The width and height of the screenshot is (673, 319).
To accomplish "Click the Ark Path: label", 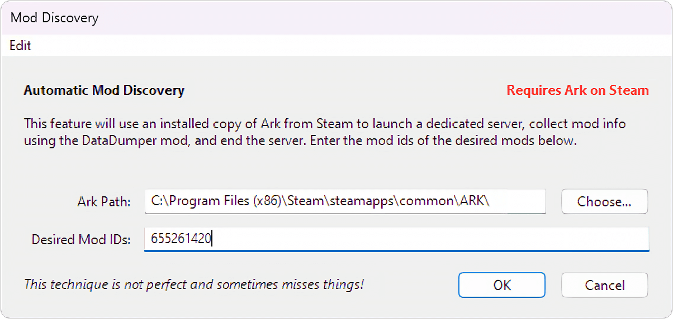I will coord(105,202).
